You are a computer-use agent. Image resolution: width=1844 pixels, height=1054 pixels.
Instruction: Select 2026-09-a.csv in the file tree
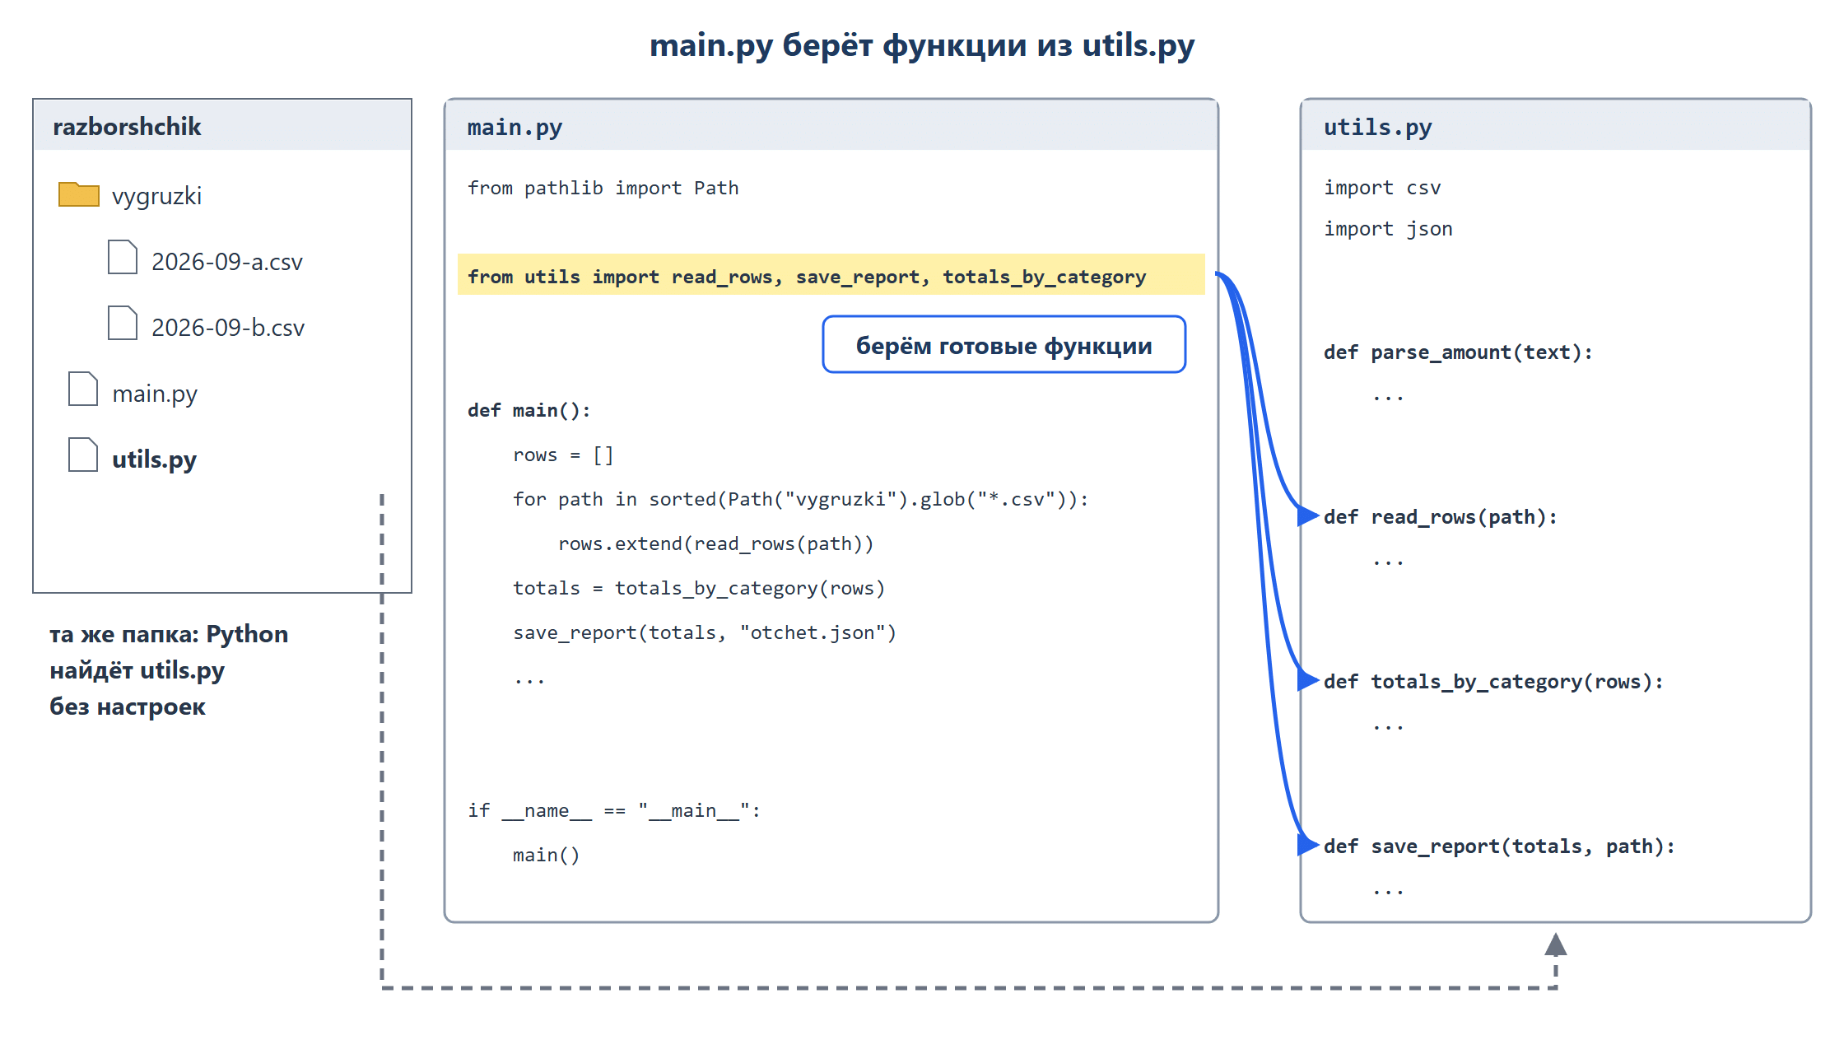click(227, 262)
